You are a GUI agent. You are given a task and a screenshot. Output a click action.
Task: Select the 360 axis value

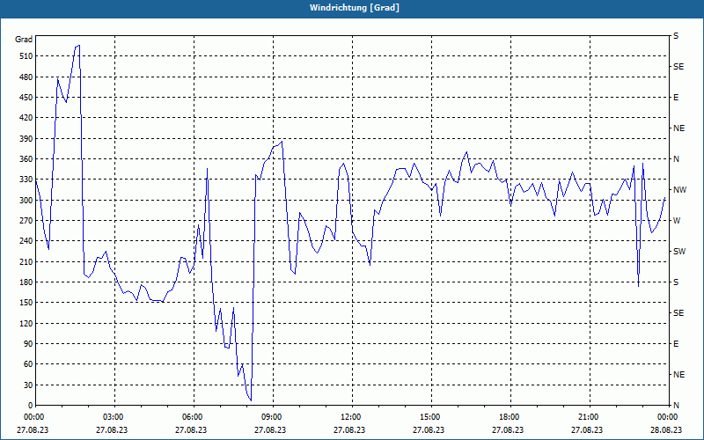click(26, 159)
